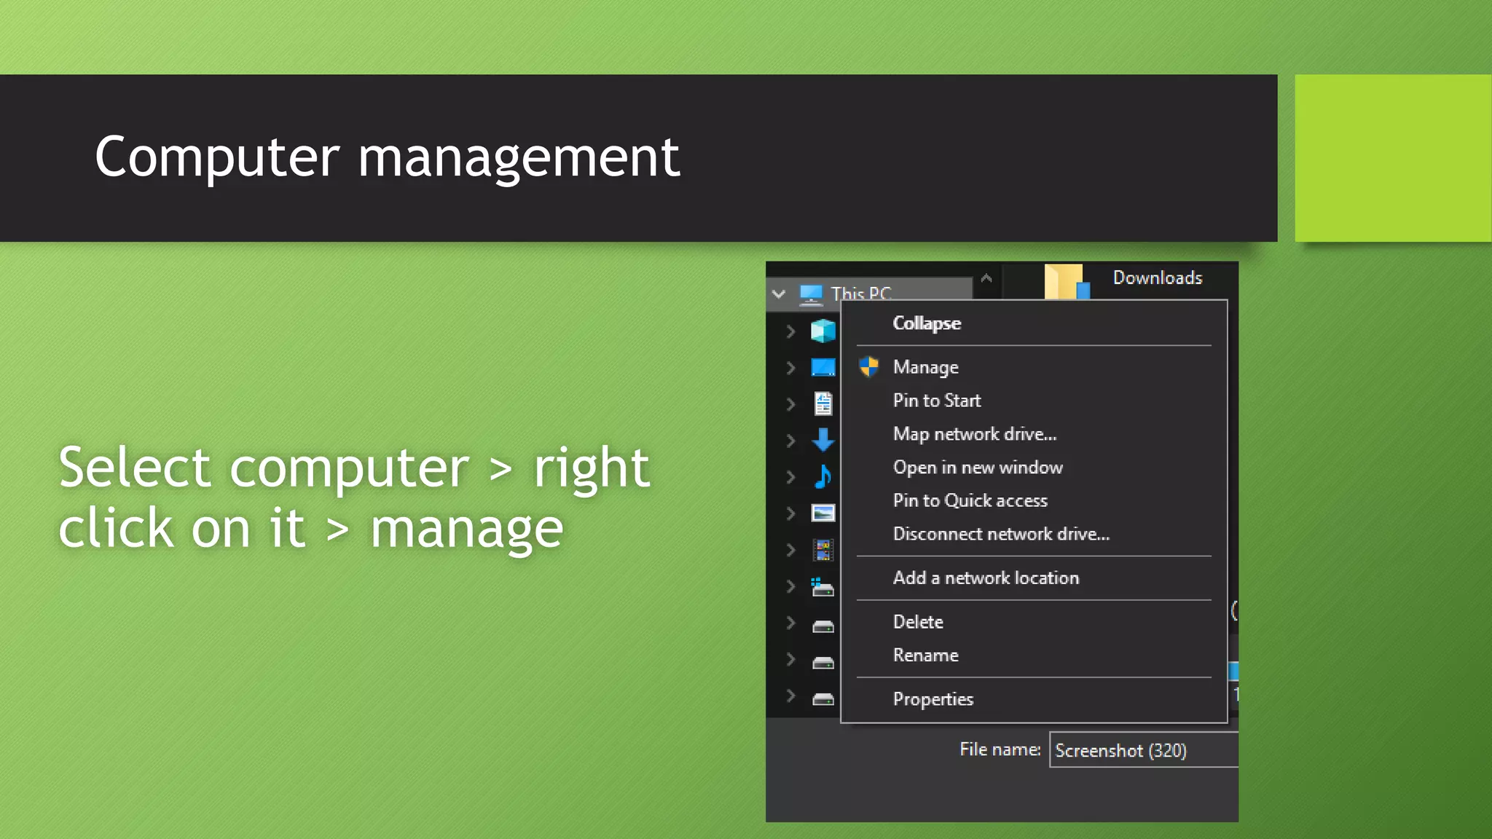Select the Downloads blue arrow icon
This screenshot has height=839, width=1492.
pos(823,440)
